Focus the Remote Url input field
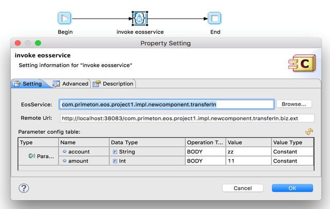This screenshot has height=209, width=330. tap(187, 118)
